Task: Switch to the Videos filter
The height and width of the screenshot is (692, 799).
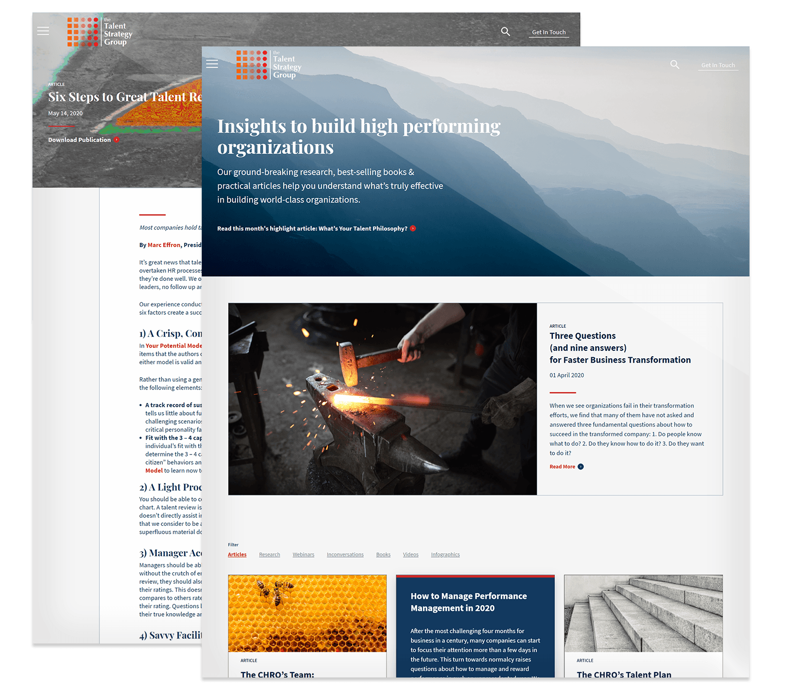Action: click(x=410, y=554)
